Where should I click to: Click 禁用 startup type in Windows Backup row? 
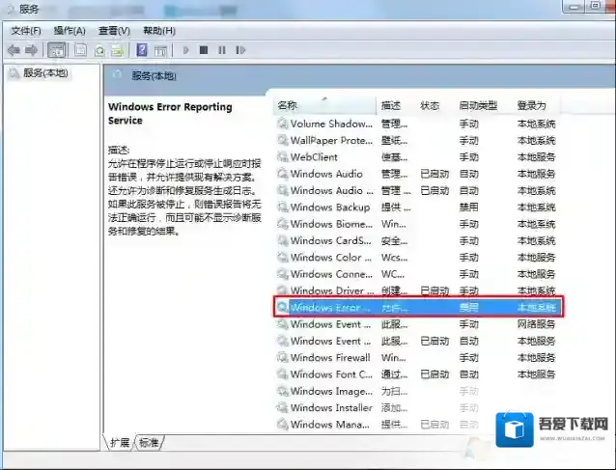(x=468, y=207)
